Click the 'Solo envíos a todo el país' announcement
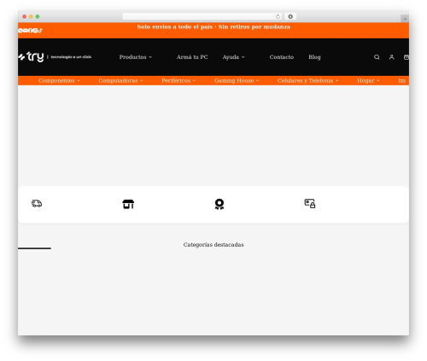 [213, 27]
